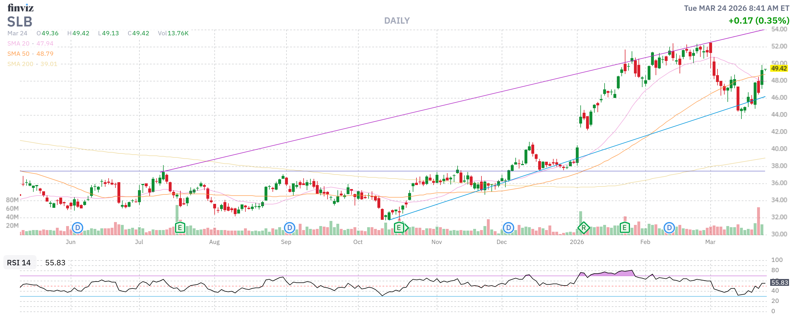Click the SLB ticker symbol

click(19, 22)
